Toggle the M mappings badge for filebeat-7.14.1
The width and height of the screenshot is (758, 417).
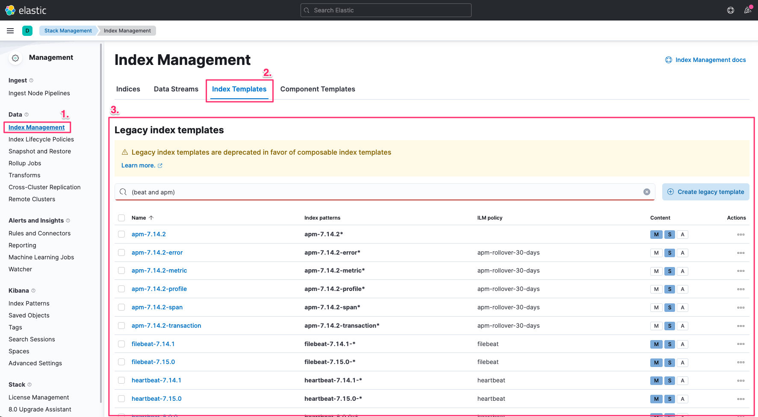(x=656, y=344)
